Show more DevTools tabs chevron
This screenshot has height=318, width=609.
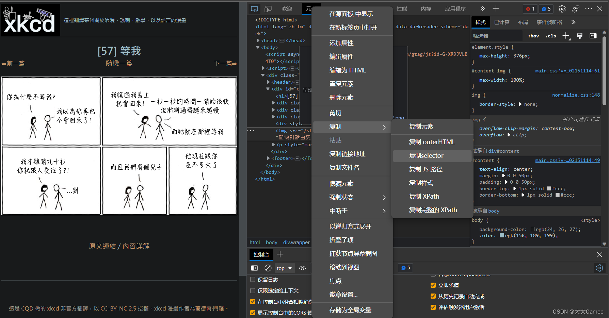point(482,9)
